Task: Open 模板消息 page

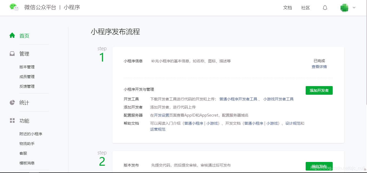Action: 27,163
